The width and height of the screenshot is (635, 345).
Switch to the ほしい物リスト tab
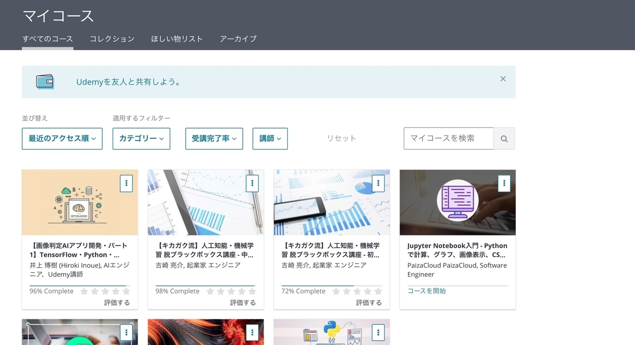(177, 39)
